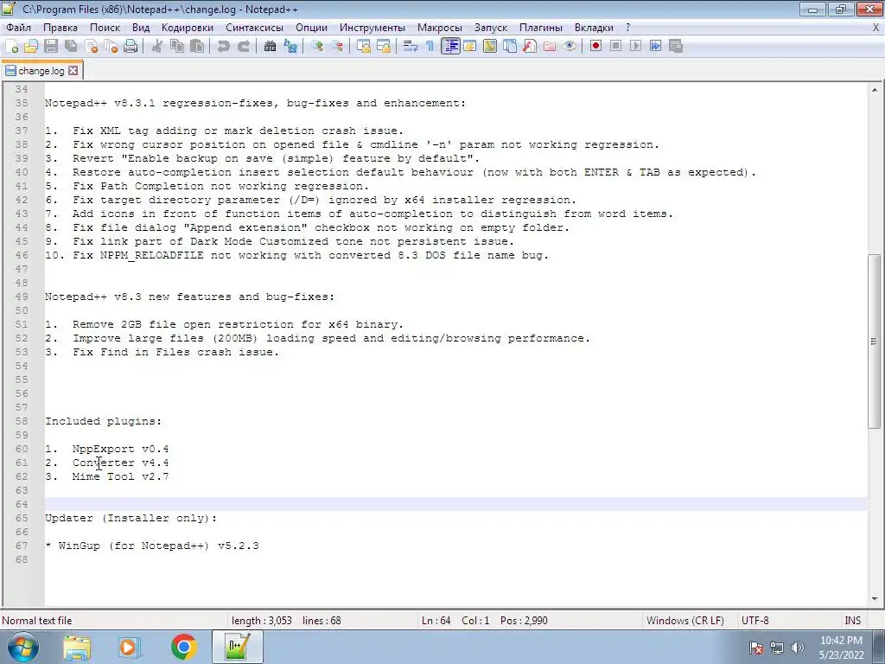This screenshot has height=664, width=885.
Task: Select the change.log tab
Action: click(41, 71)
